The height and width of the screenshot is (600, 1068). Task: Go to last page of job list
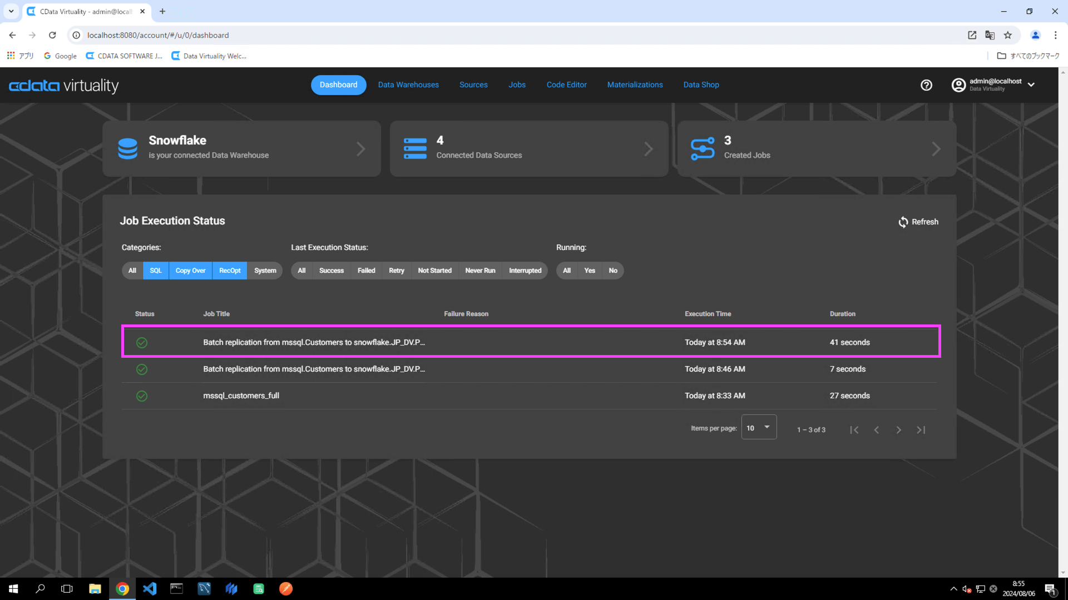tap(921, 430)
